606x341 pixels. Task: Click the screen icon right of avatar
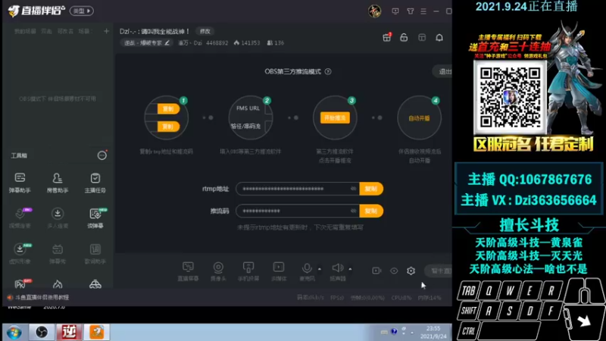[395, 11]
